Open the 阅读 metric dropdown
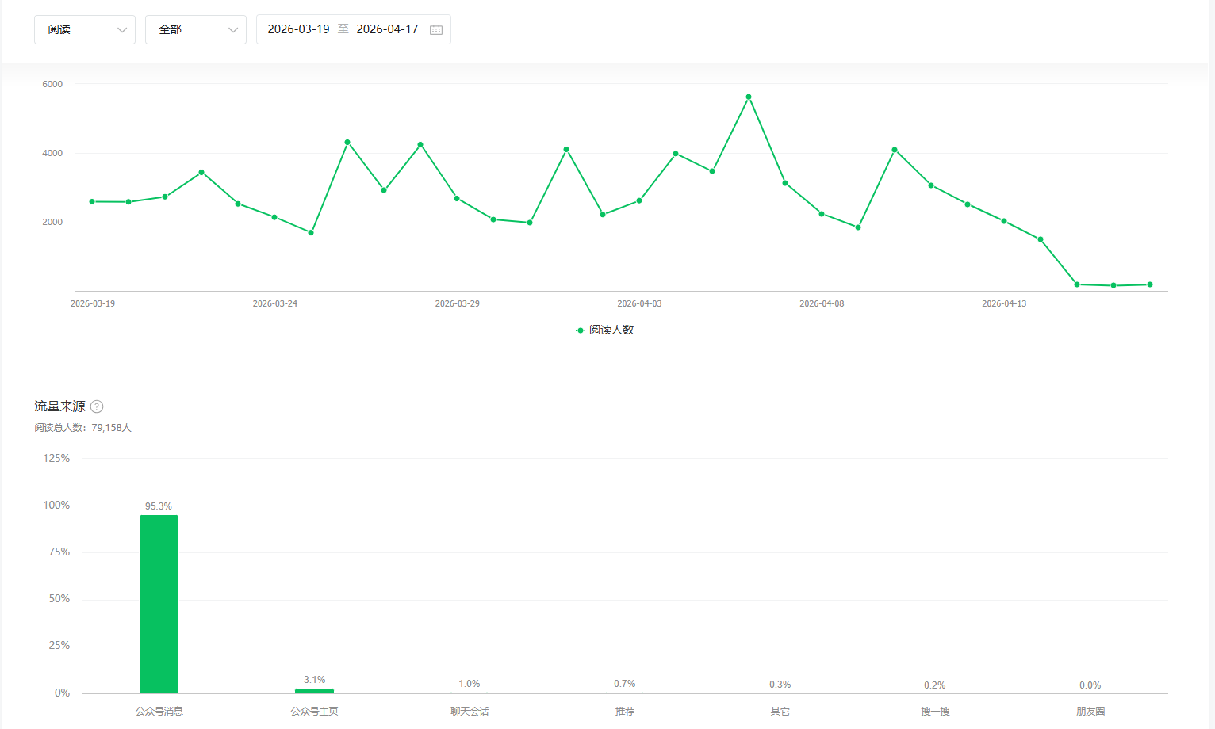 click(84, 29)
